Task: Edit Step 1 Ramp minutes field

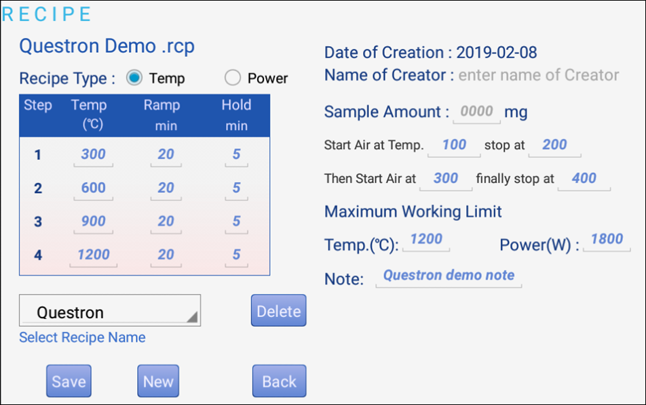Action: click(x=166, y=154)
